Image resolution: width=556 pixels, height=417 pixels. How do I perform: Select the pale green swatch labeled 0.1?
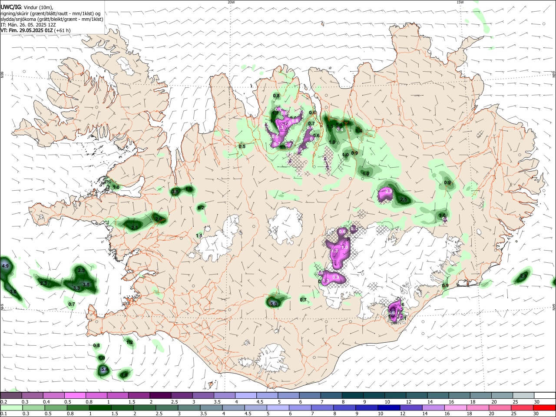point(11,407)
